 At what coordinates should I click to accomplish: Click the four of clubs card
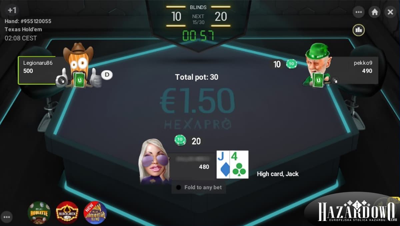tap(239, 164)
